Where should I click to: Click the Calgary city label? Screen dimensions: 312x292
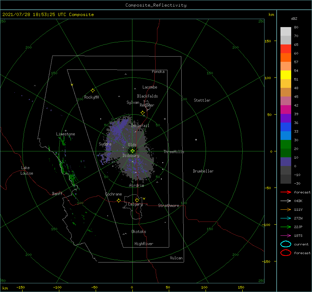tap(135, 204)
